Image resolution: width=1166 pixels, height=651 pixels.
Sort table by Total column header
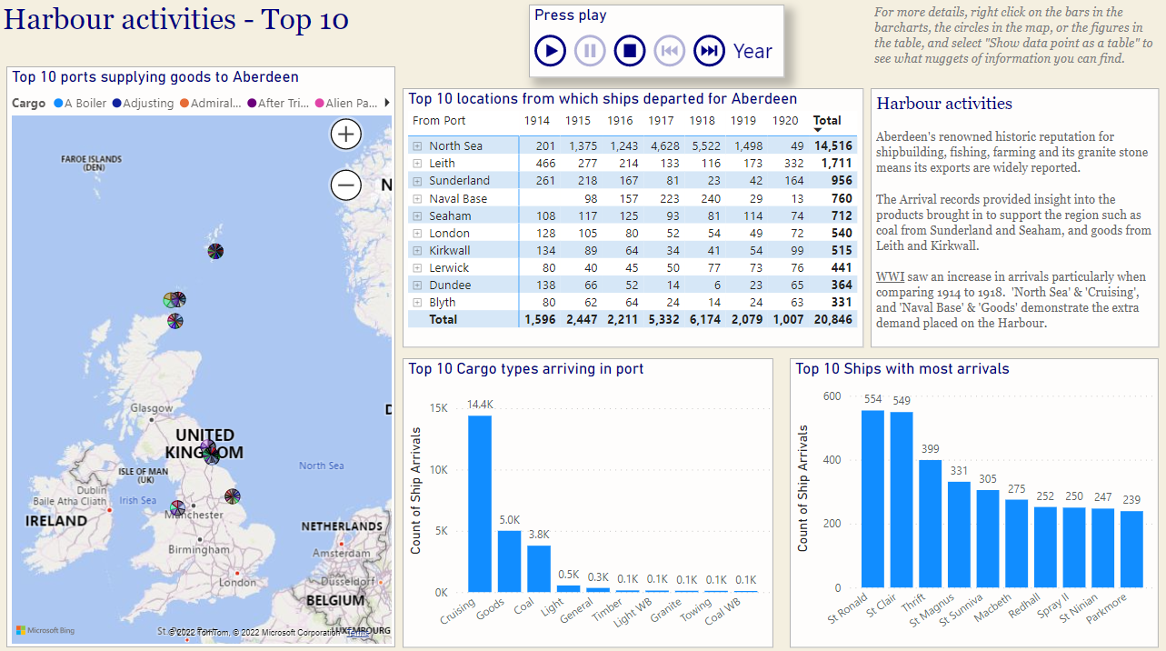coord(826,120)
